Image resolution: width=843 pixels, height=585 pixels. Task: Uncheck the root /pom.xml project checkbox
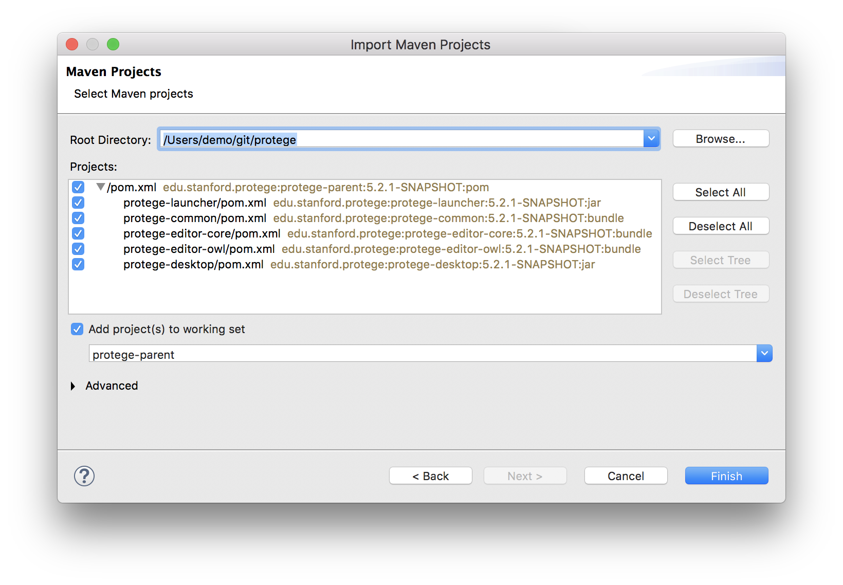point(78,187)
